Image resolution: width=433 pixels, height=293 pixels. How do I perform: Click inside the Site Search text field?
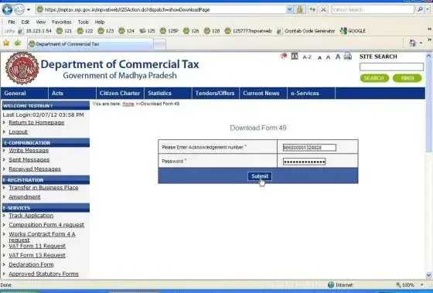(391, 66)
